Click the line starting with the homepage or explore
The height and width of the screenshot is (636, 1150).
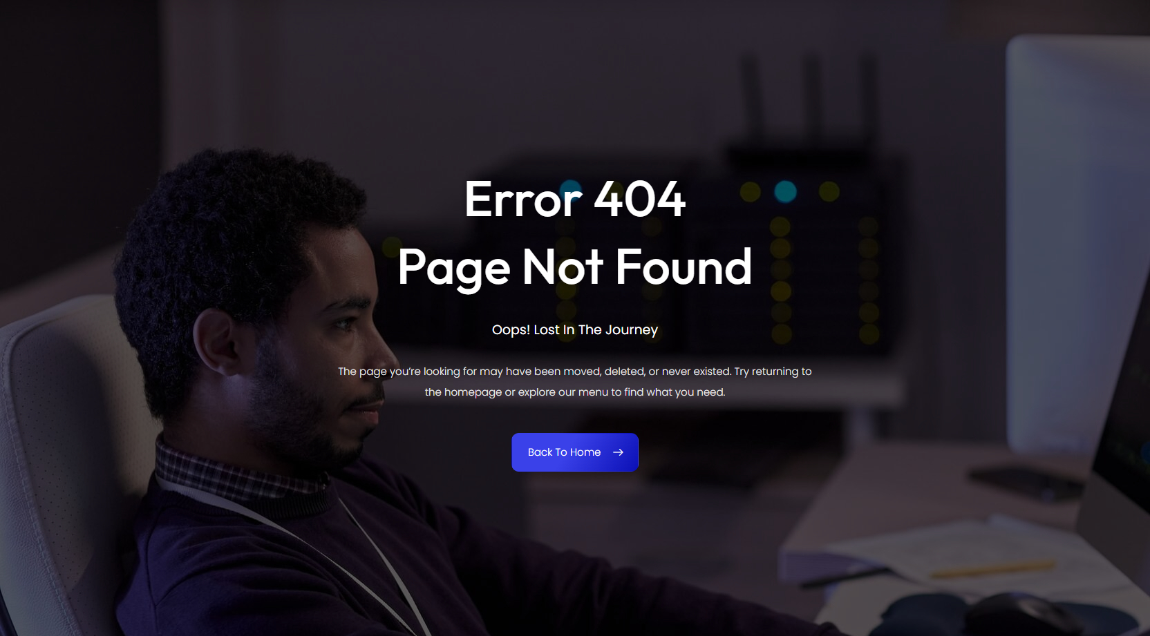pyautogui.click(x=575, y=392)
